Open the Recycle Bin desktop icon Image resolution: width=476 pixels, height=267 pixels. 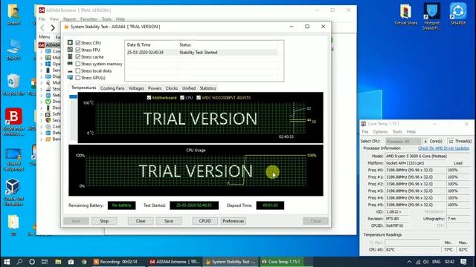point(13,85)
